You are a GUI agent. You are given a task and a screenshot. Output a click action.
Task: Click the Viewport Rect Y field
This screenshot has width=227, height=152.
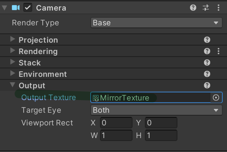coord(161,123)
